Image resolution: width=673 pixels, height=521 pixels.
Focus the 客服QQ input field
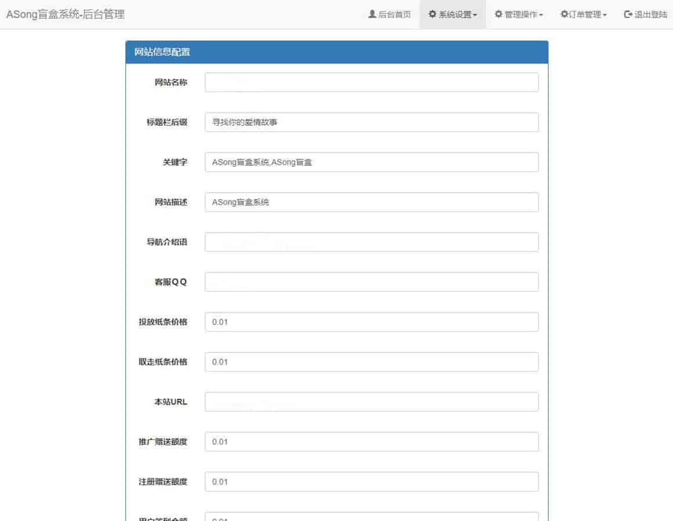pyautogui.click(x=372, y=282)
